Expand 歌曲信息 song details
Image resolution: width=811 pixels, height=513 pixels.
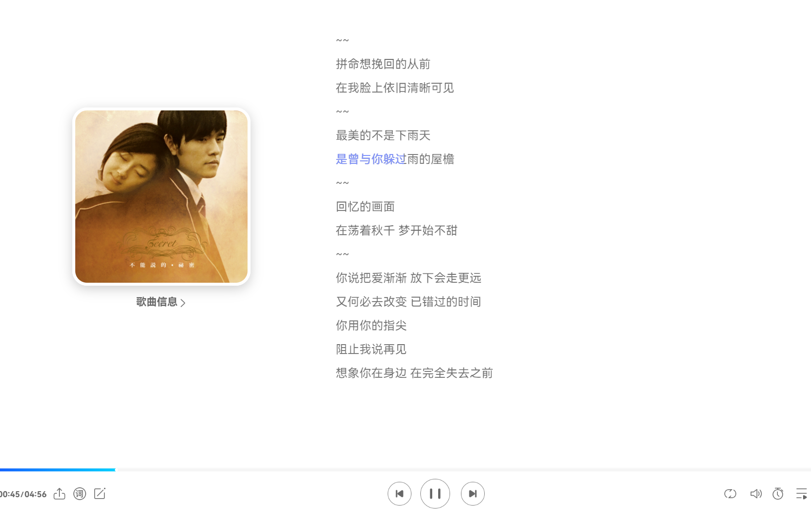[161, 302]
